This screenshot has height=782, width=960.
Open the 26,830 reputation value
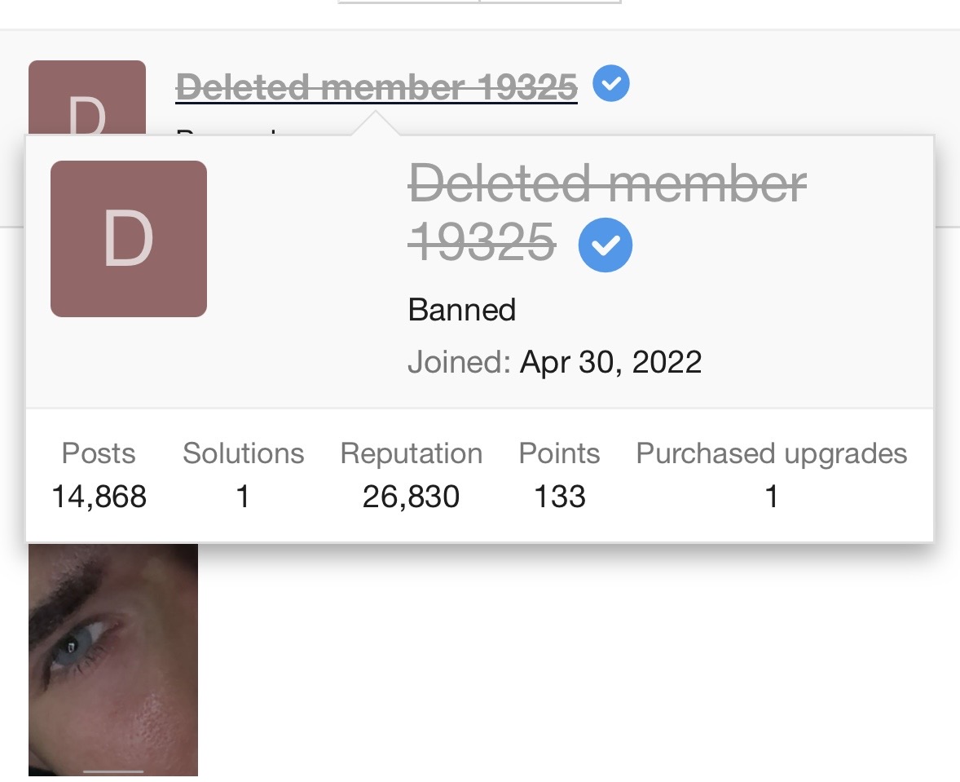(x=411, y=496)
